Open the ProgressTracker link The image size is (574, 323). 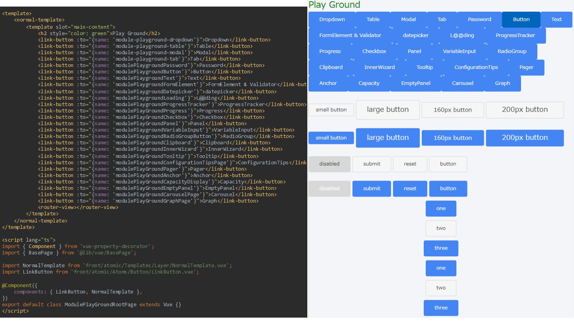(x=515, y=35)
